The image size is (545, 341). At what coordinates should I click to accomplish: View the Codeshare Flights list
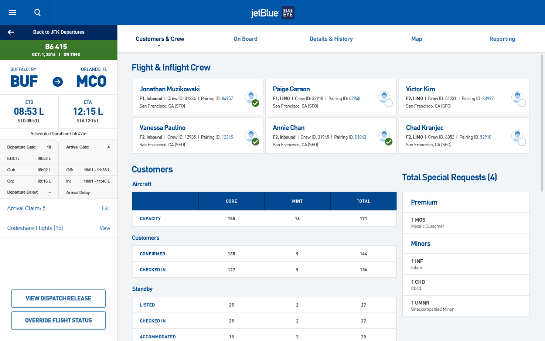(105, 228)
